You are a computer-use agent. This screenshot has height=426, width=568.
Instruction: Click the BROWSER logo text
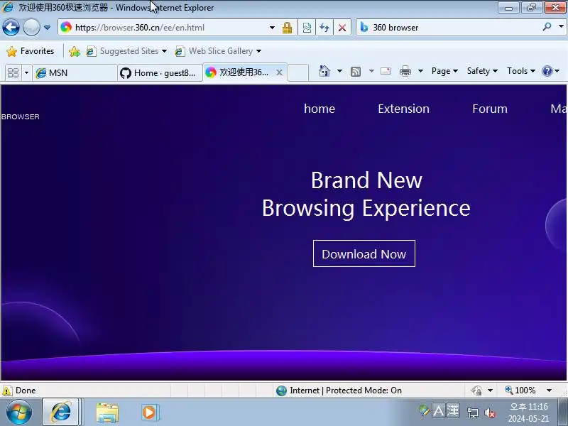click(21, 116)
